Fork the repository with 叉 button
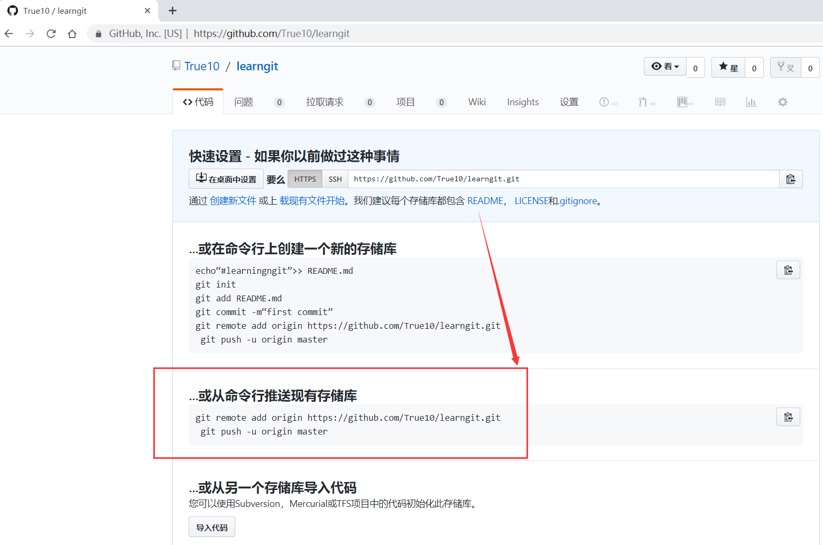The width and height of the screenshot is (823, 545). (x=786, y=68)
